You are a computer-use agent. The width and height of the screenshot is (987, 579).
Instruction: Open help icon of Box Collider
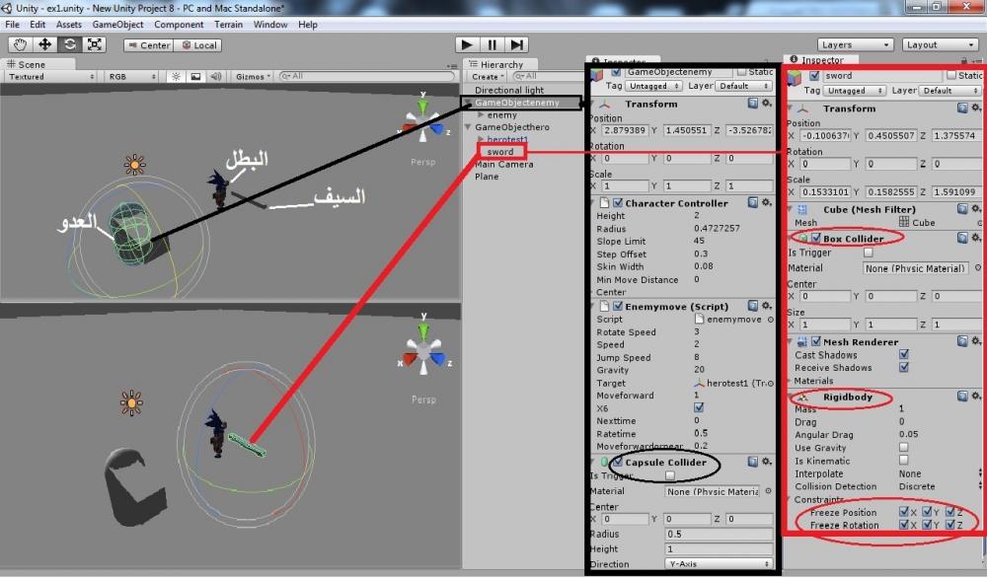point(962,238)
